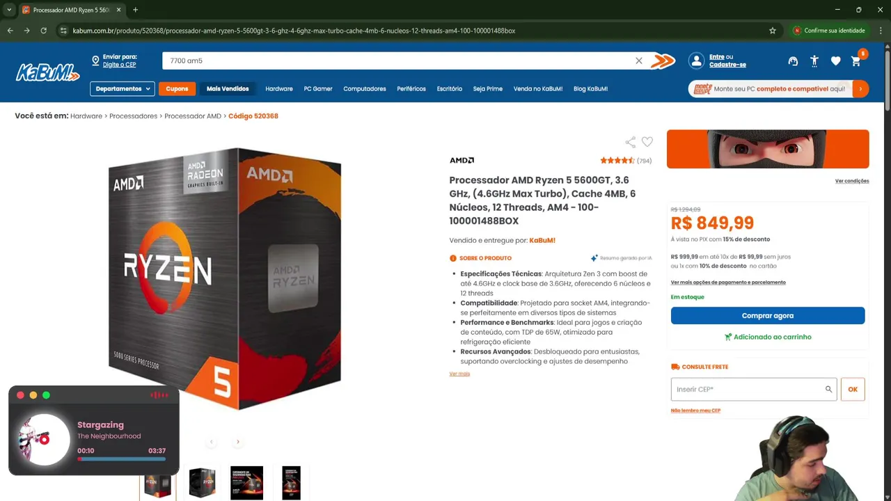Expand 'Ver mais' product description
Screen dimensions: 891x501
[459, 374]
